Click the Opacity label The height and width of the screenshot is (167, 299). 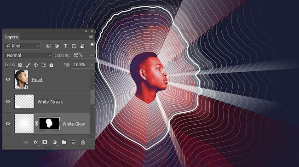[x=63, y=56]
